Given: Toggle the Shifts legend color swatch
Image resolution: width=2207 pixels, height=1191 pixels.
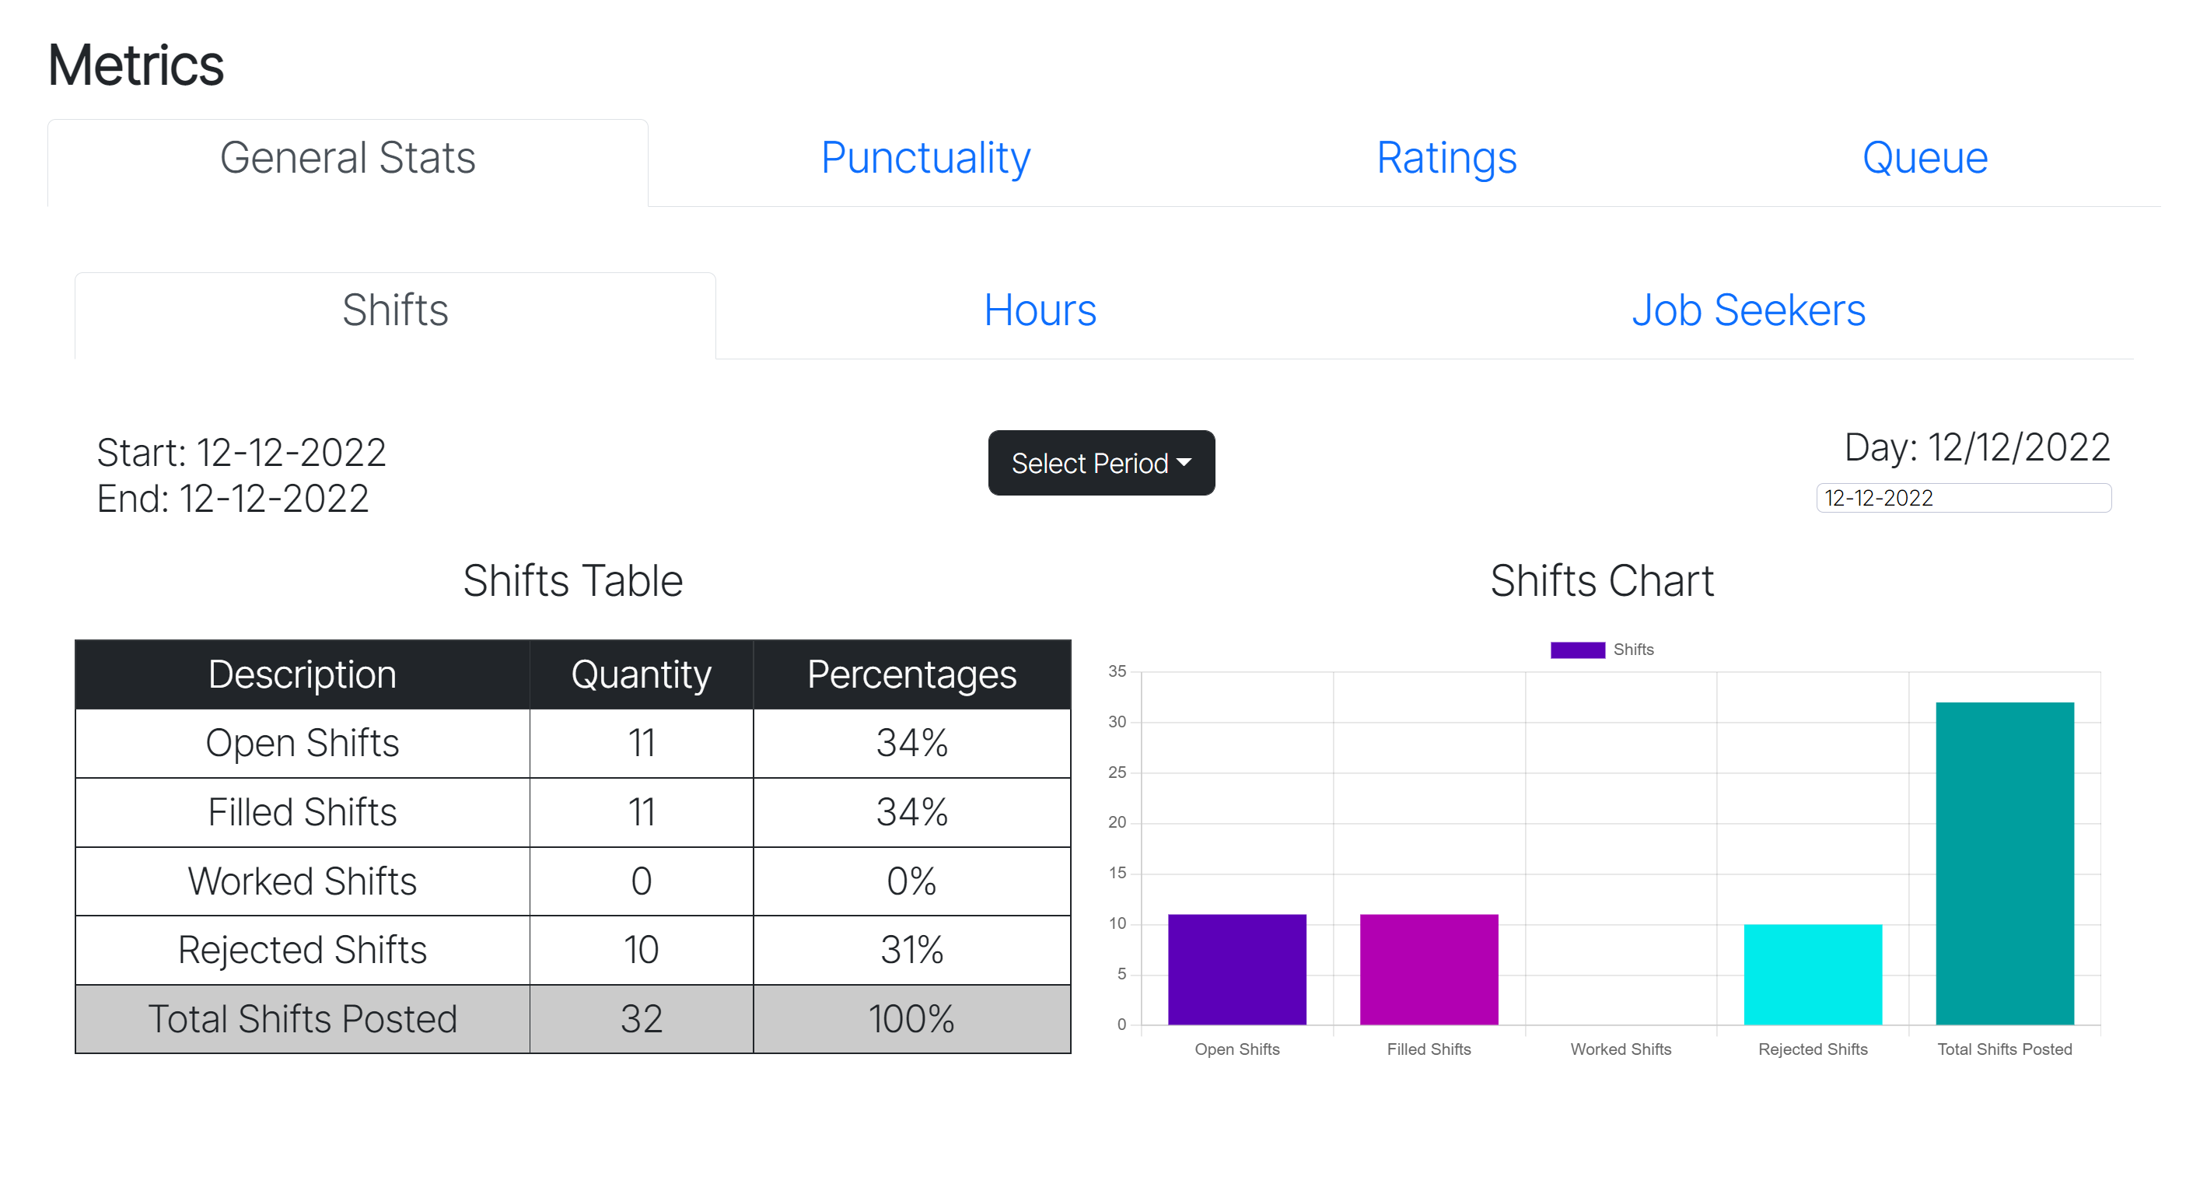Looking at the screenshot, I should point(1577,650).
